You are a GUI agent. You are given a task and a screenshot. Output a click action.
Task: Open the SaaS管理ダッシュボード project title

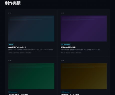[17, 47]
